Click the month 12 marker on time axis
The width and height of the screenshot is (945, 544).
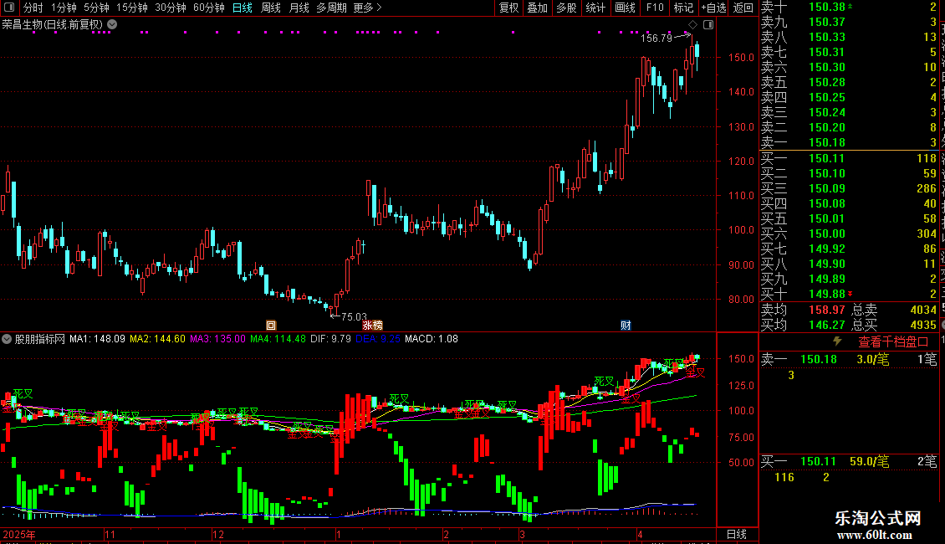pos(218,534)
